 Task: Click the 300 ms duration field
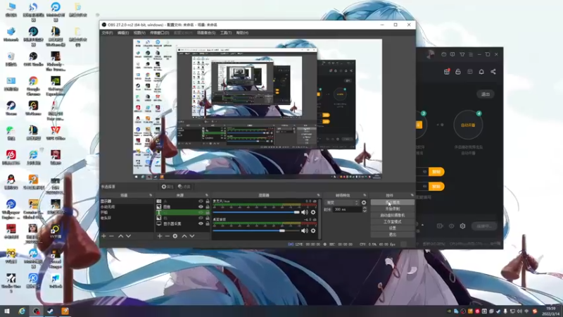click(x=348, y=209)
